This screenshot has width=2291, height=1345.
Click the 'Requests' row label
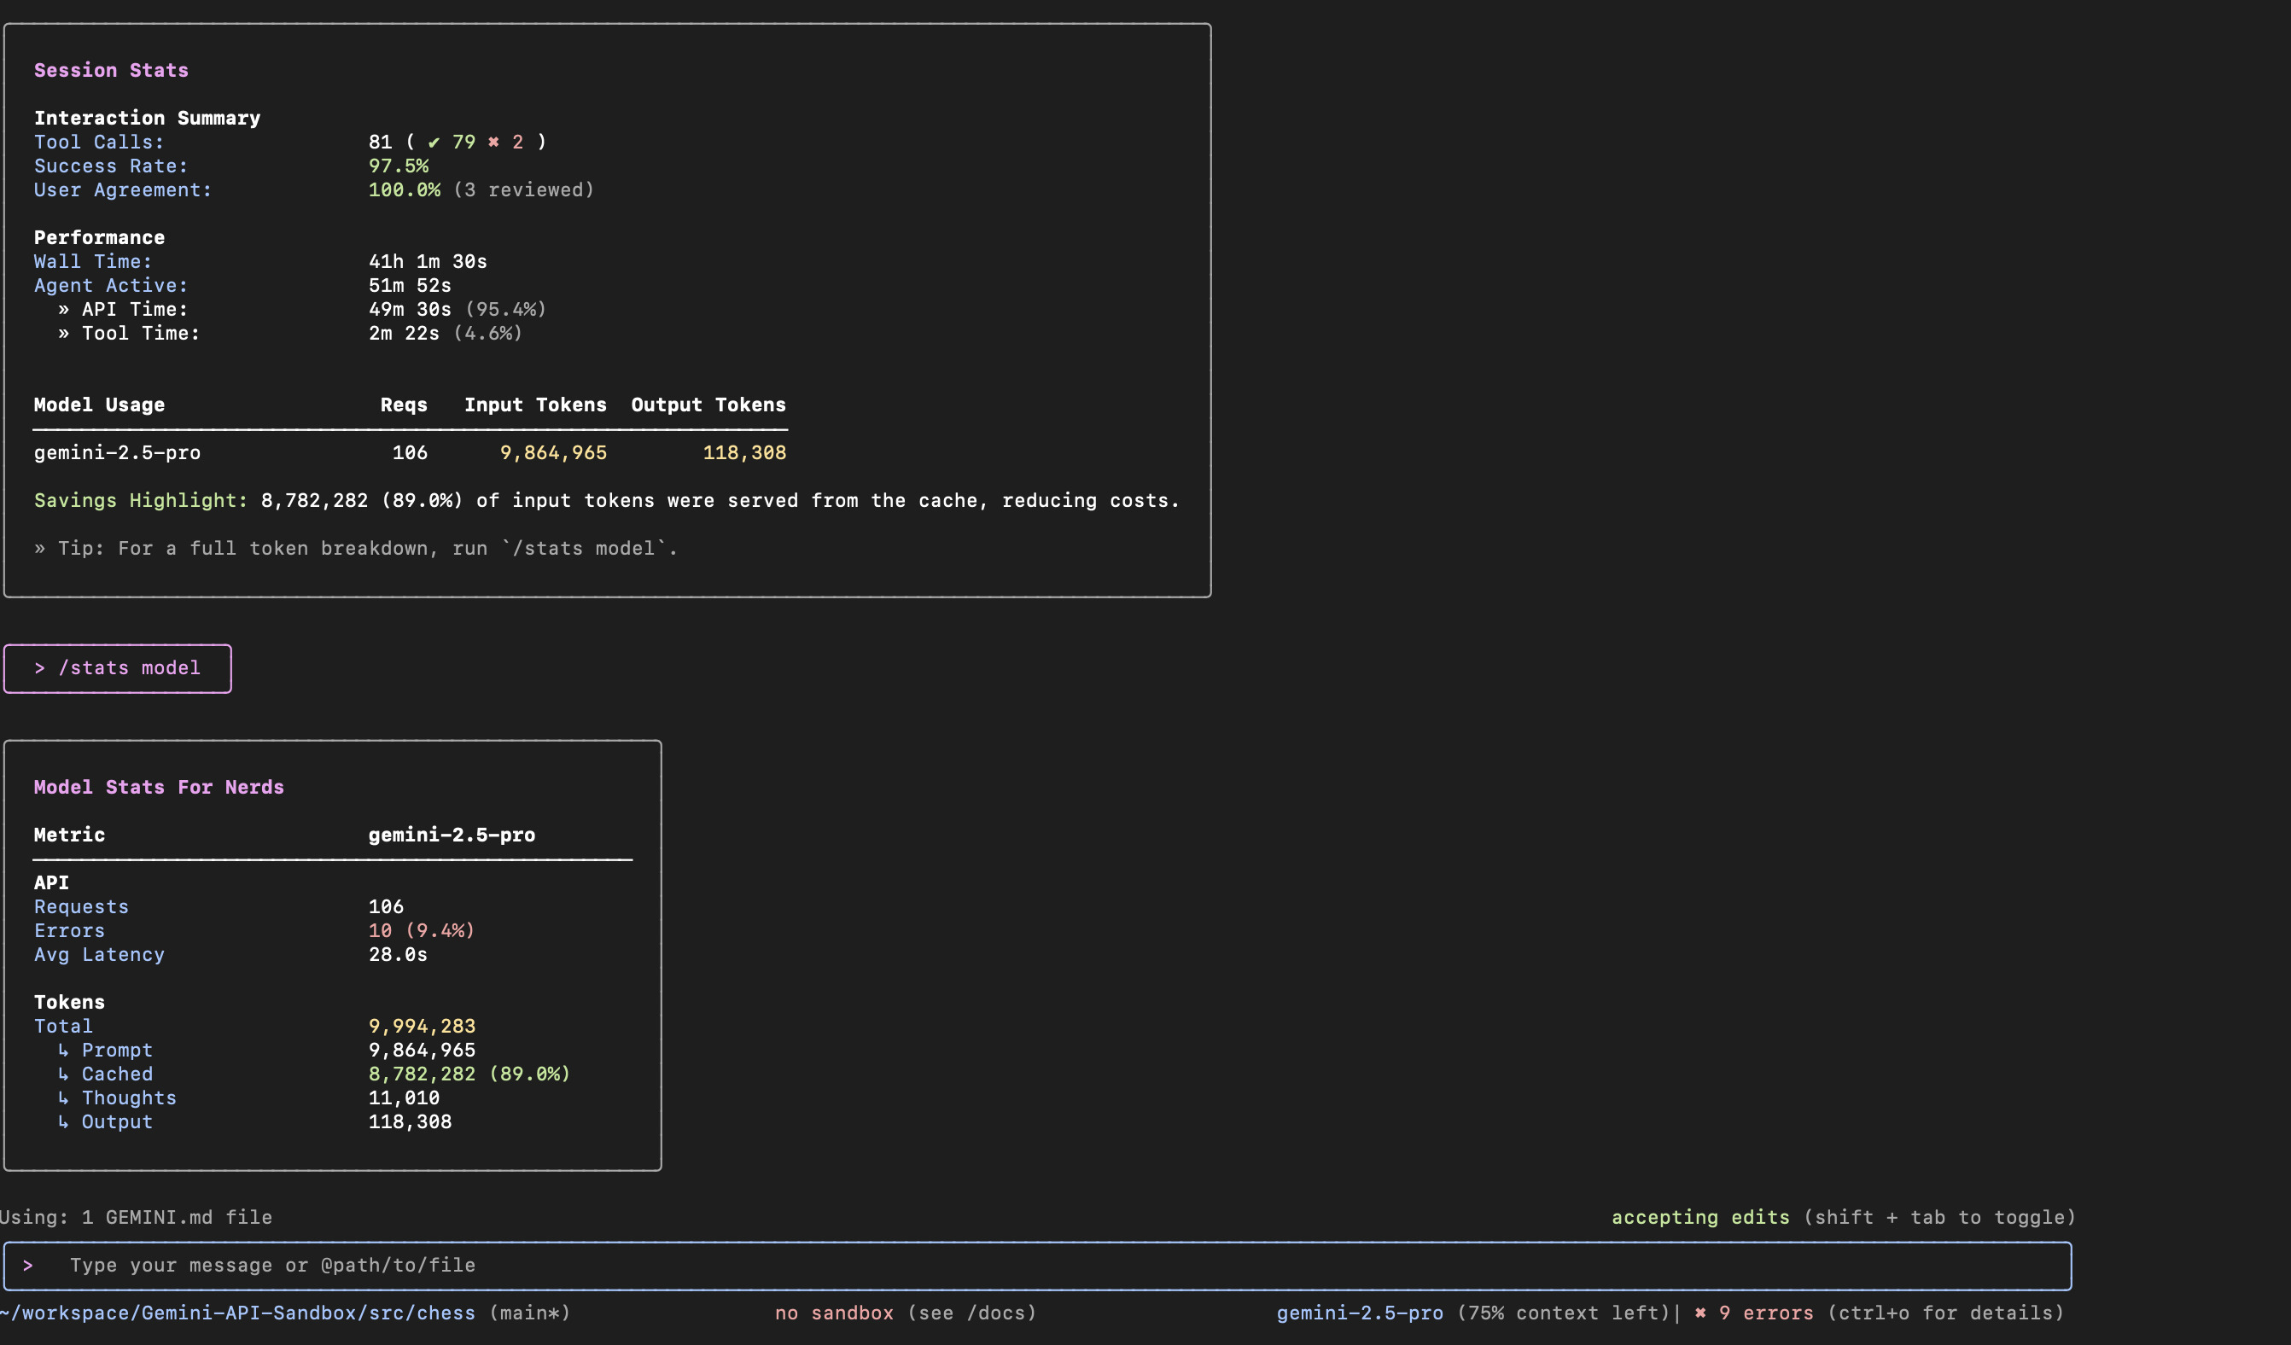81,907
